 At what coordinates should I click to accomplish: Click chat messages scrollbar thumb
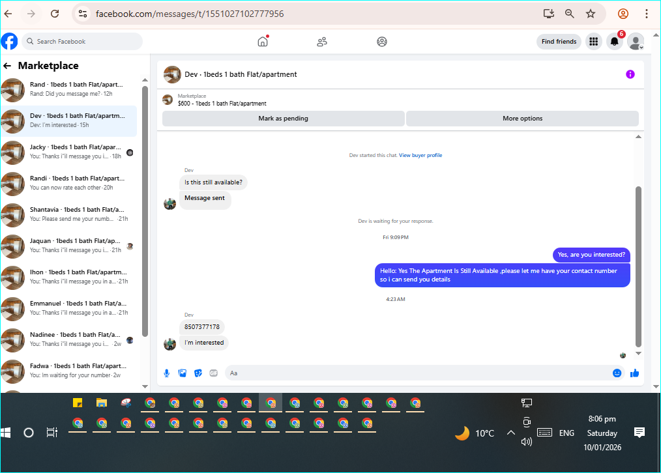click(x=638, y=266)
